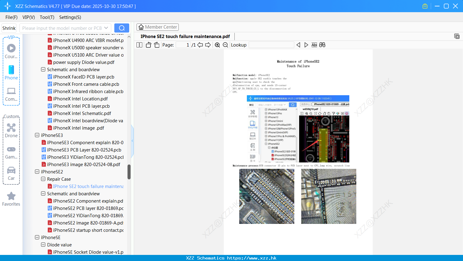Collapse iPhoneX Schematic and boardview folder
Viewport: 463px width, 261px height.
[x=43, y=69]
